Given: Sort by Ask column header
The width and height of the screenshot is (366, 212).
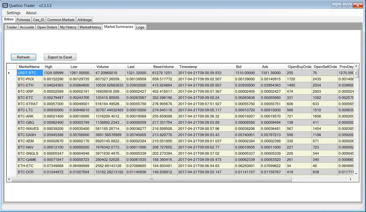Looking at the screenshot, I should pos(273,67).
